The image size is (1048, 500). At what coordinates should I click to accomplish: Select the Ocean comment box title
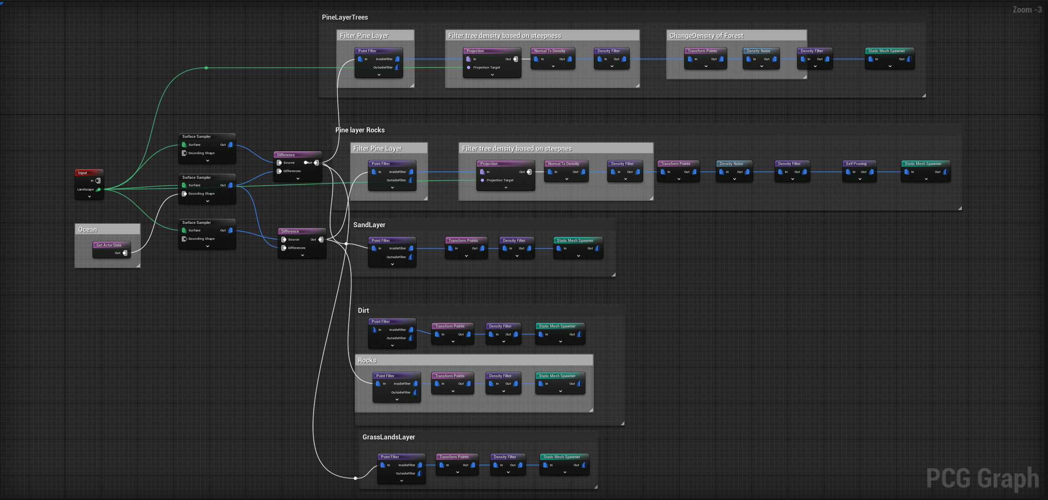(x=87, y=230)
